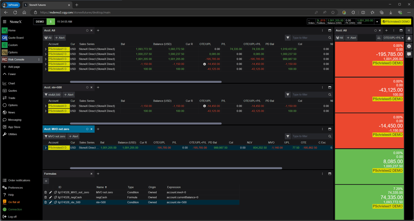
Task: Open the hamburger menu next to StoneX logo
Action: [4, 21]
